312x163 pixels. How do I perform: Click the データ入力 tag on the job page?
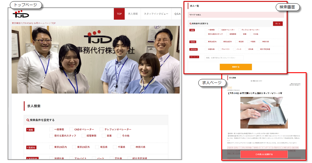(269, 148)
